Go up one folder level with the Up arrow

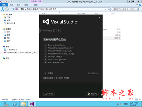click(13, 9)
